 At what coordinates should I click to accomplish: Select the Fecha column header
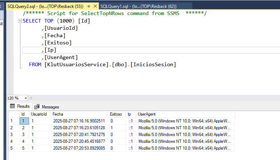79,114
